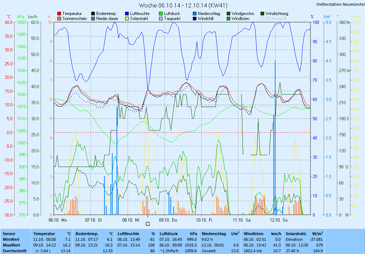365x254 pixels.
Task: Click the Bodentemp. column header in the table
Action: tap(87, 234)
